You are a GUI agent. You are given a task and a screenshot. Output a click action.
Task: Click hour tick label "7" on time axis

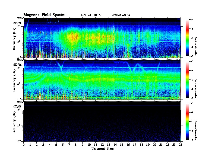pyautogui.click(x=69, y=145)
